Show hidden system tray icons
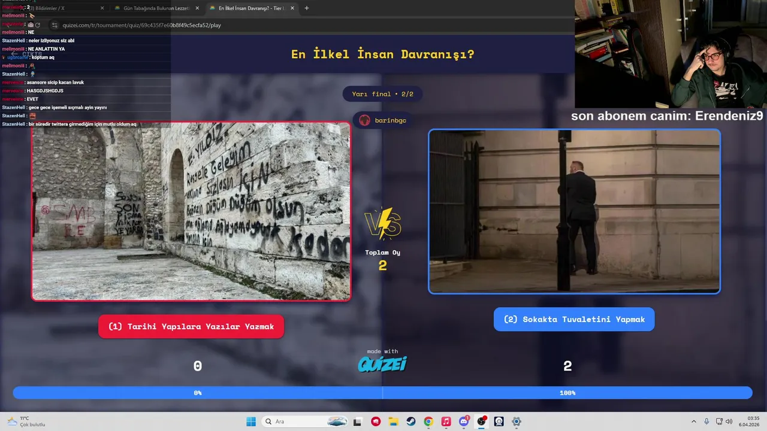This screenshot has width=767, height=431. point(694,421)
